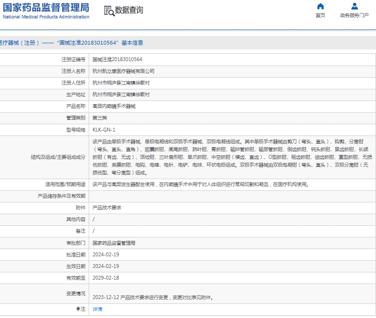
Task: Click approval authority 国家药品监督管理局 value
Action: tap(114, 243)
